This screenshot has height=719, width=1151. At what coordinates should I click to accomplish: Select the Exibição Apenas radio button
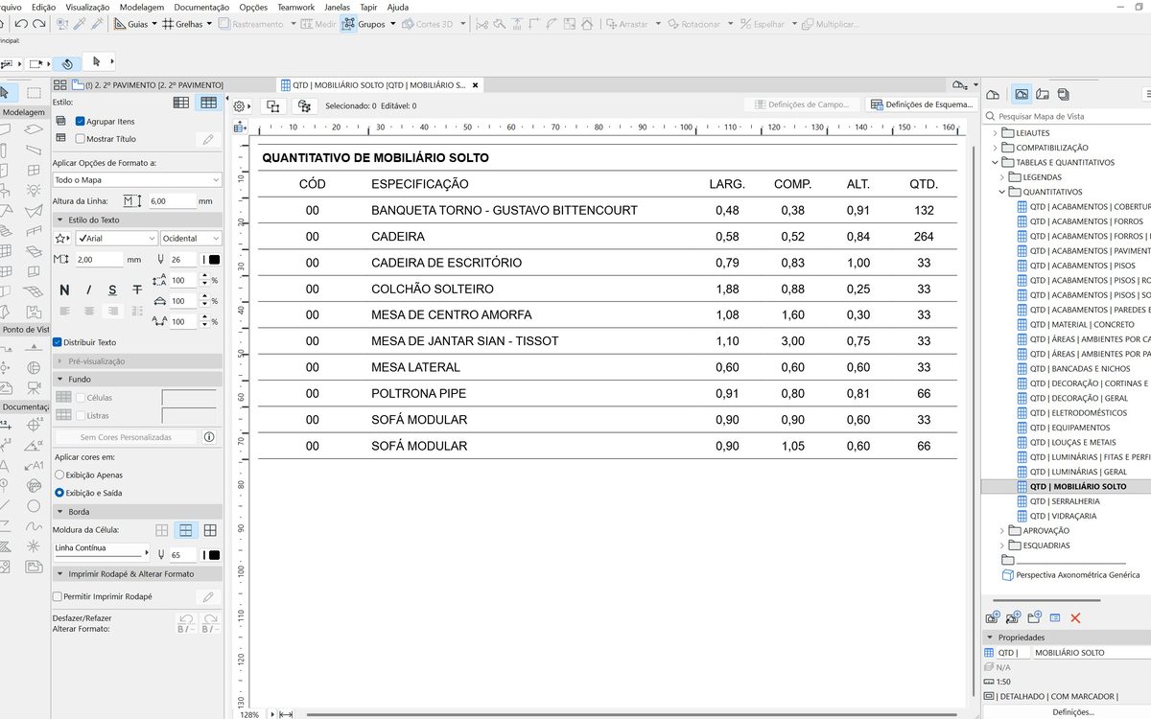[x=59, y=475]
